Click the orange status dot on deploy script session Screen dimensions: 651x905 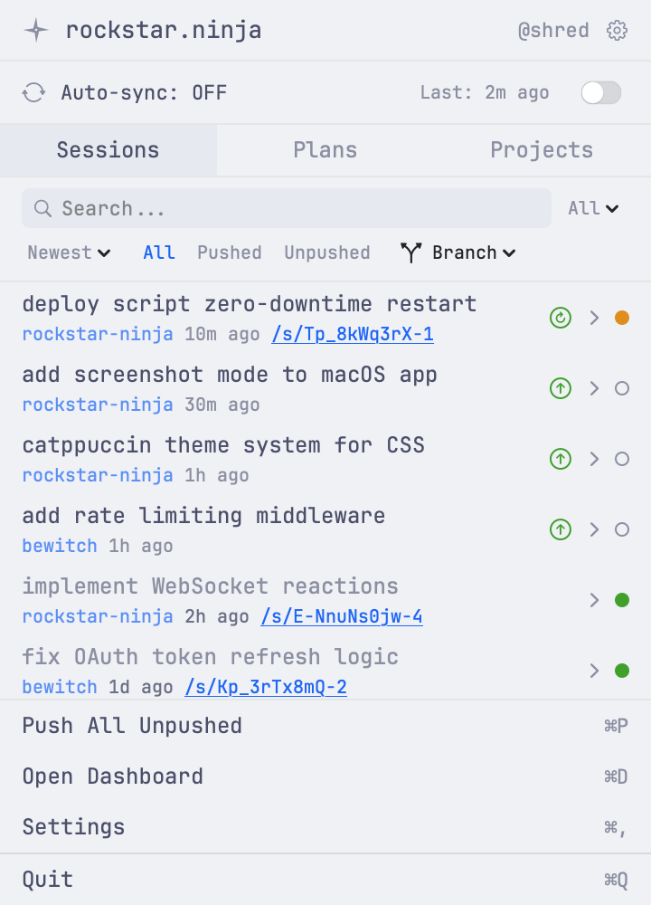pyautogui.click(x=622, y=318)
